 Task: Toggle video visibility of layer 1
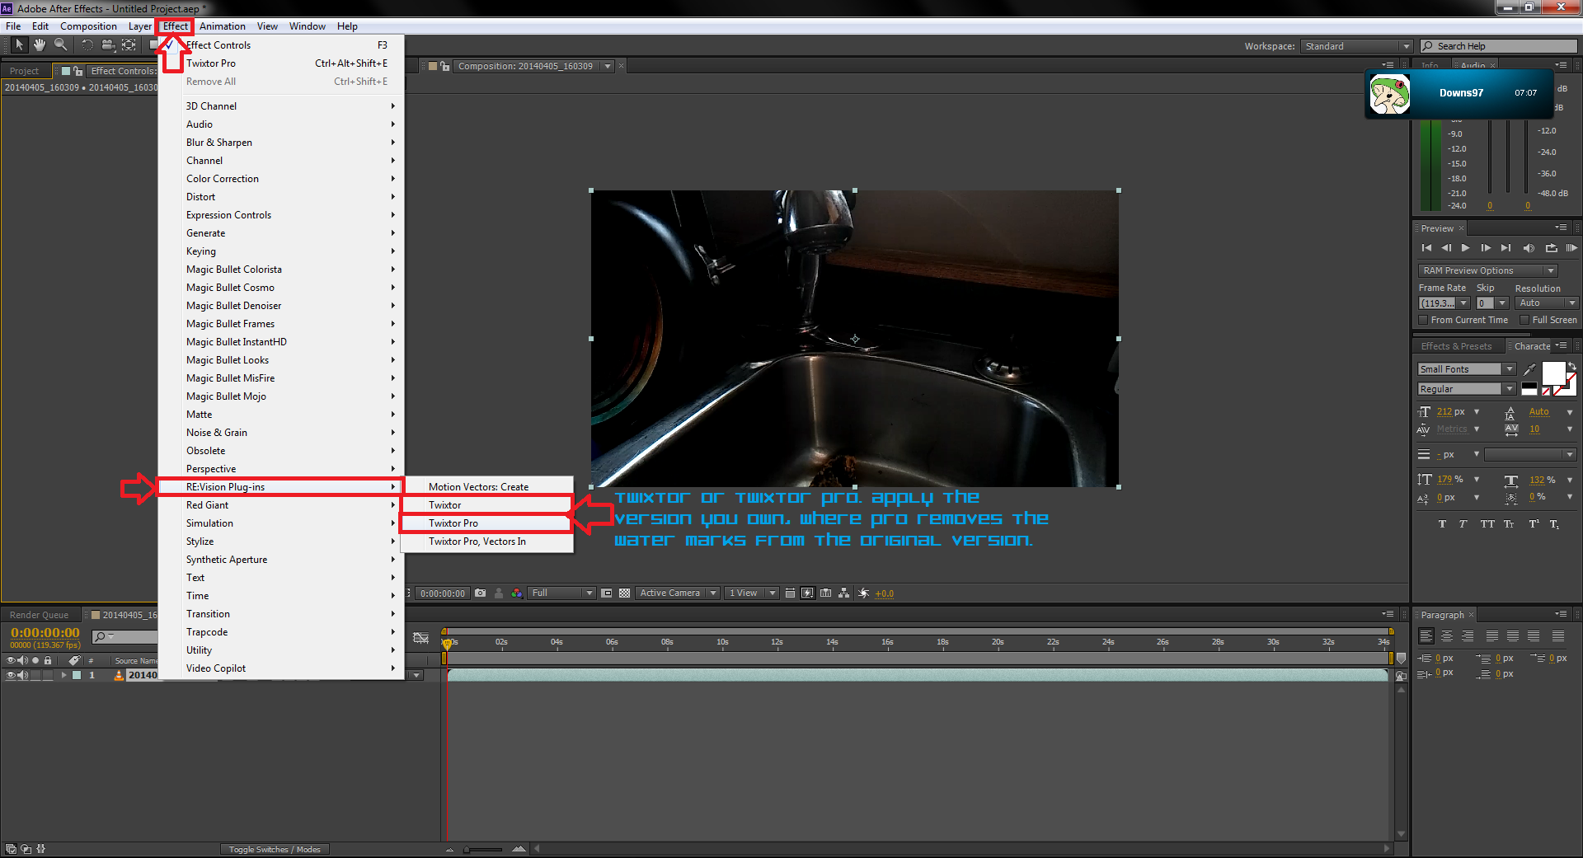12,675
